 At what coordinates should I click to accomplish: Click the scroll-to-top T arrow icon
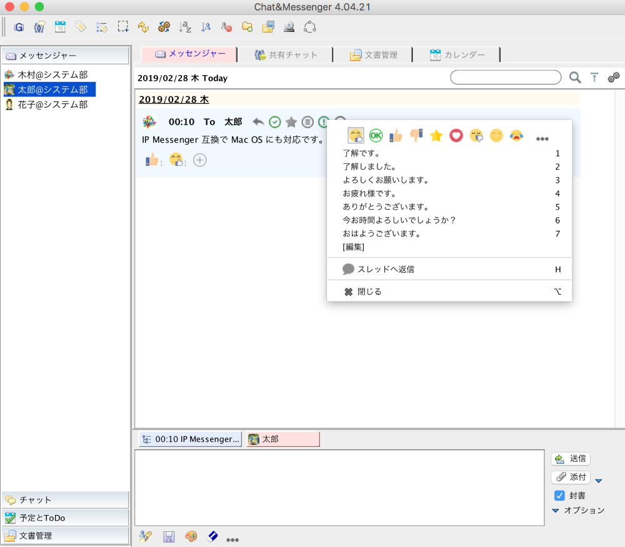[x=594, y=78]
